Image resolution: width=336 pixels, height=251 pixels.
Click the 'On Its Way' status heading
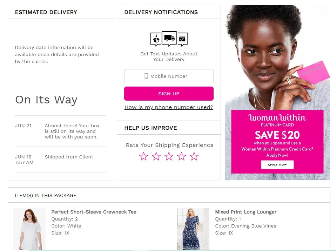46,100
